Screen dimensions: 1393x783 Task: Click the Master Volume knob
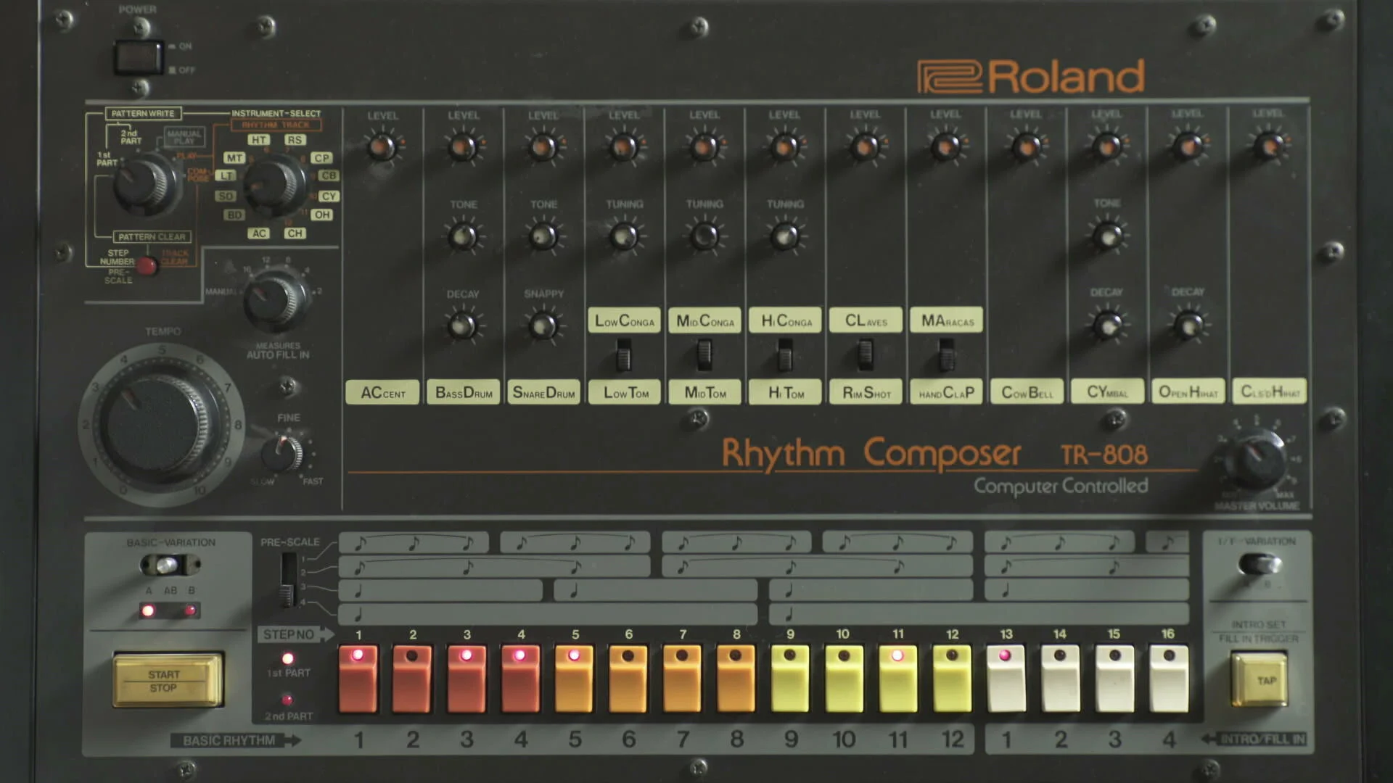tap(1257, 459)
